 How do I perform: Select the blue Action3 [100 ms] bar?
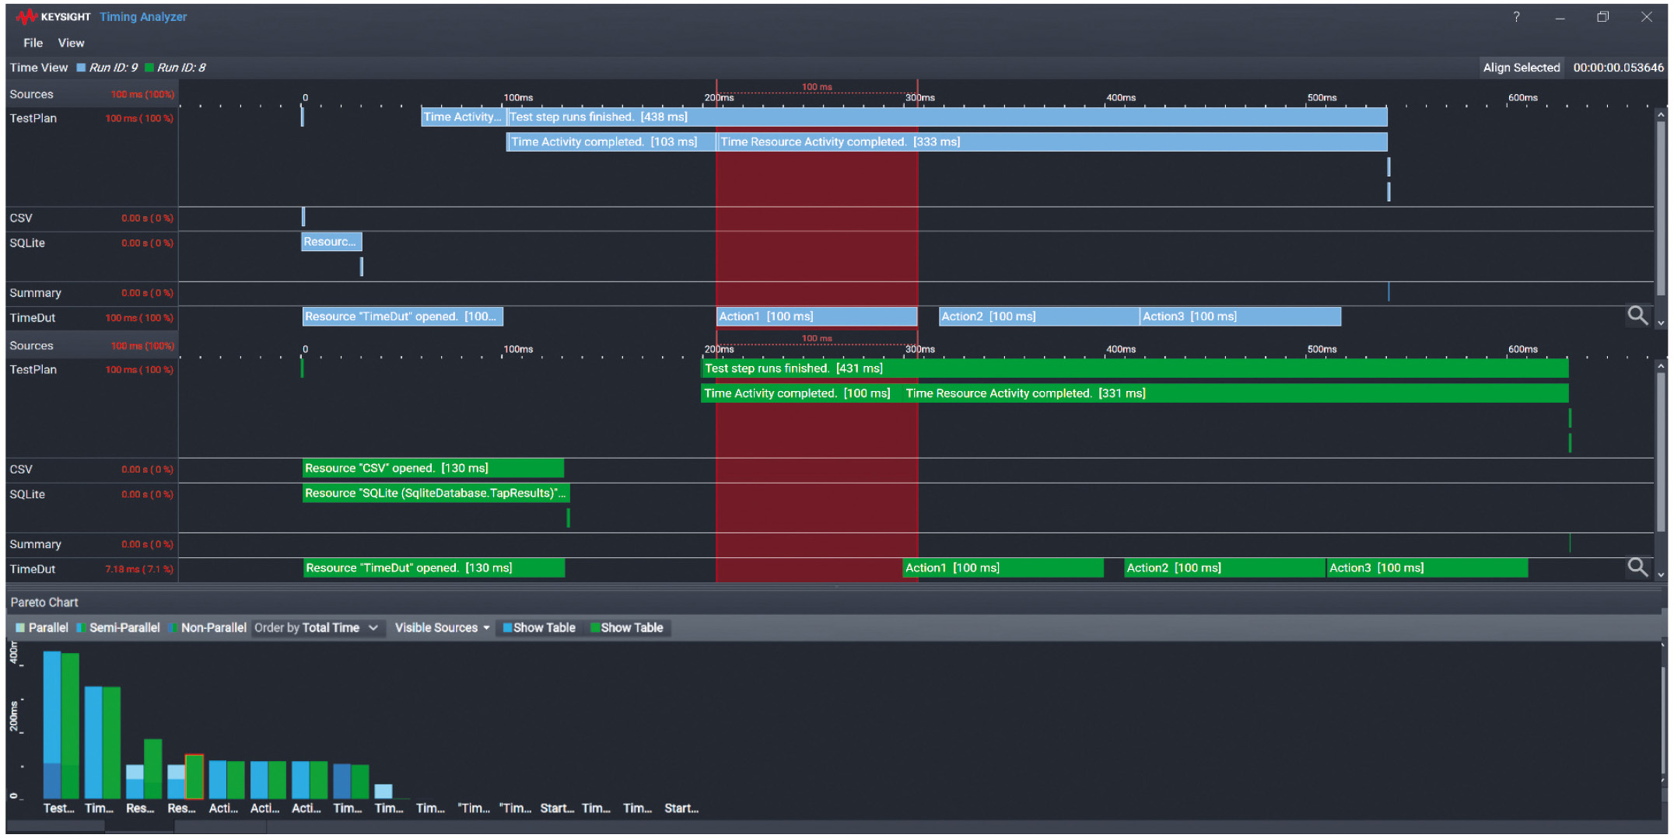1241,316
